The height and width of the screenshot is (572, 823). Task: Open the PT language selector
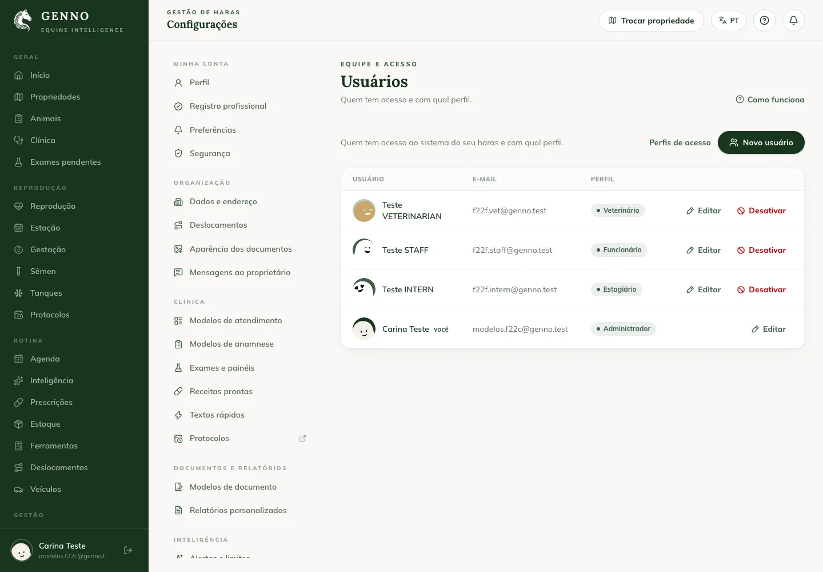(729, 21)
